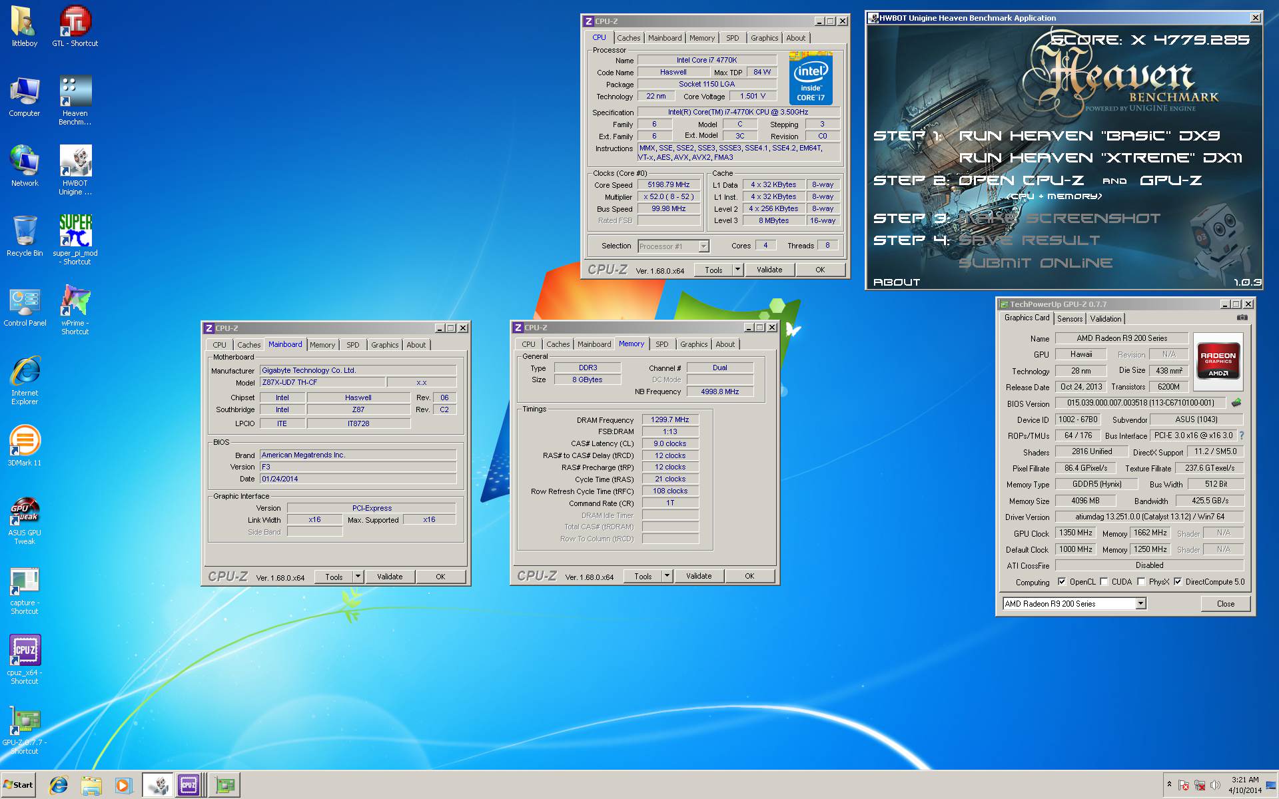
Task: Launch HWBOT Unigine desktop shortcut
Action: click(75, 170)
